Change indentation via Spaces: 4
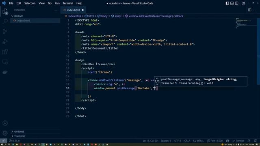This screenshot has width=260, height=146. click(166, 141)
